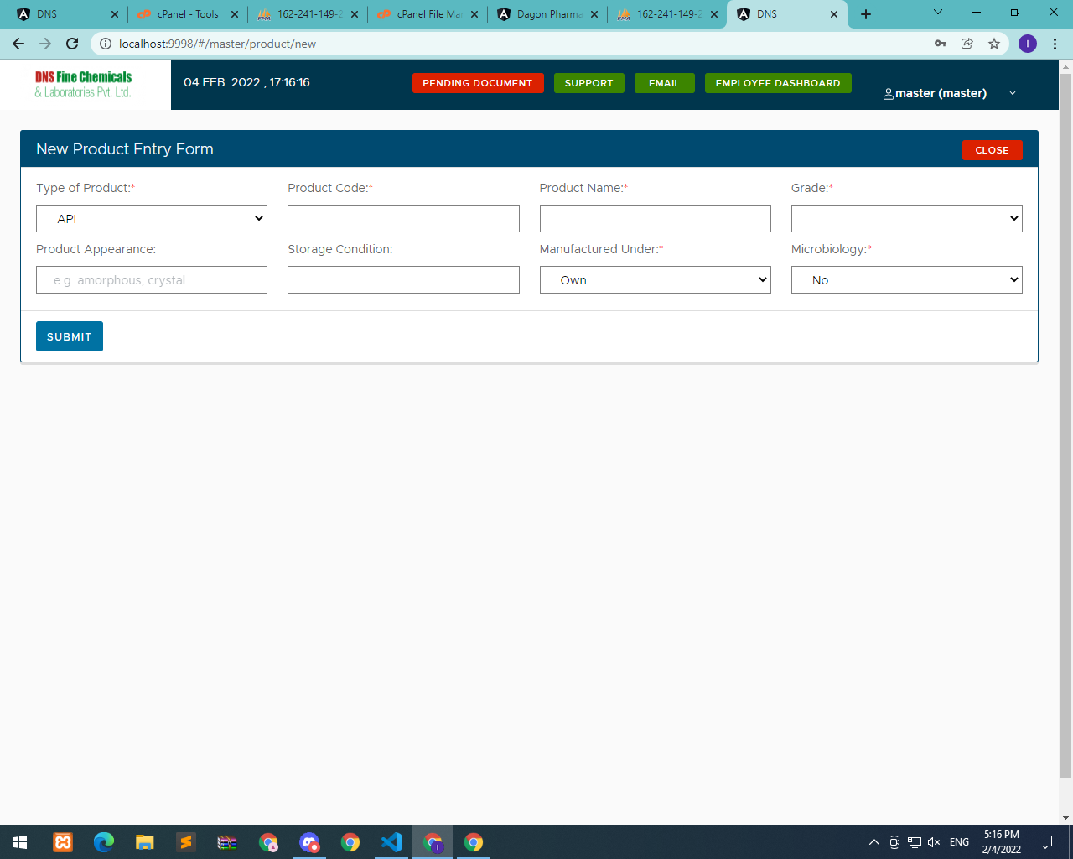Switch to the cPanel - Tools tab
Image resolution: width=1073 pixels, height=859 pixels.
(188, 14)
